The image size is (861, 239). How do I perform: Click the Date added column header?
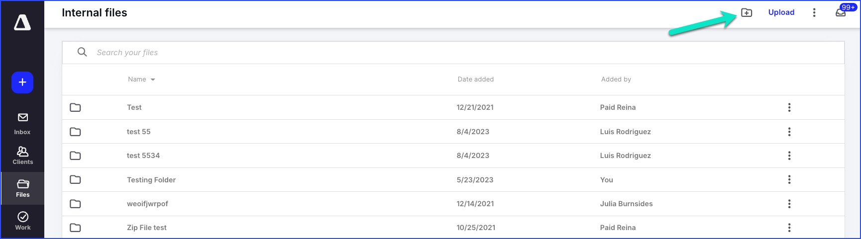476,79
